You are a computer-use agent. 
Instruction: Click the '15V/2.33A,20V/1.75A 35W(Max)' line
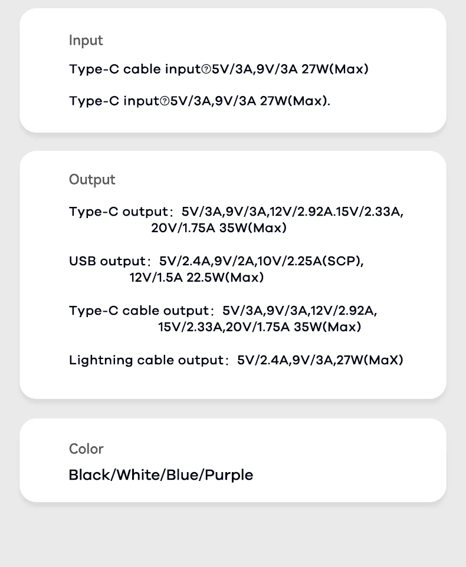click(260, 327)
